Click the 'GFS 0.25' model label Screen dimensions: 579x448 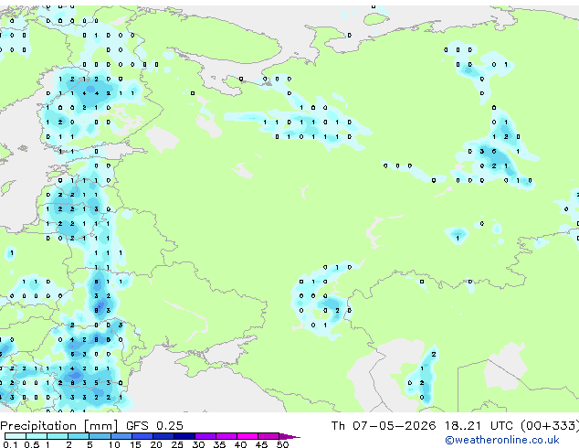pyautogui.click(x=154, y=426)
